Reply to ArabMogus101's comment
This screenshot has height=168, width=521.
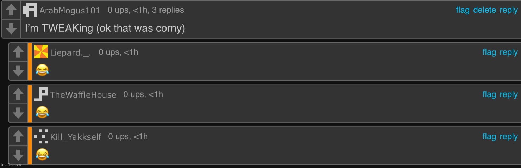(509, 10)
